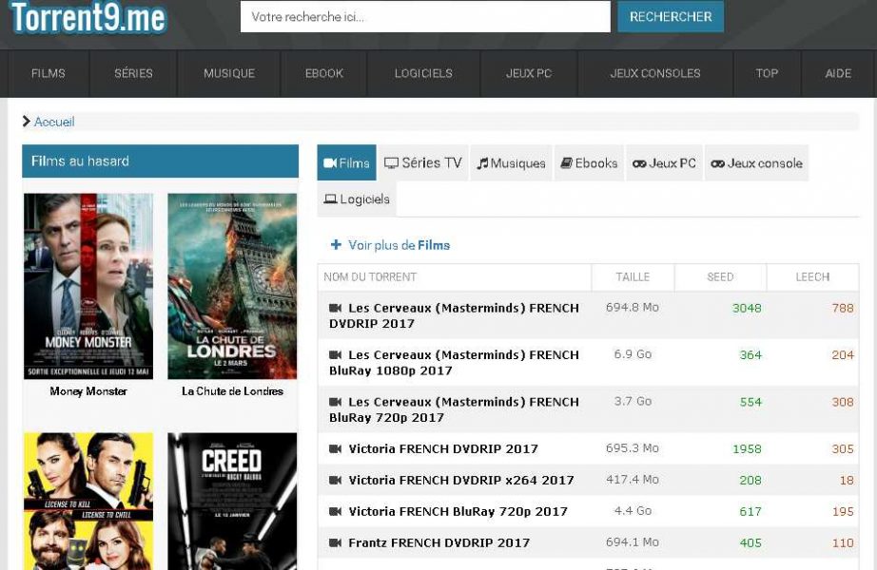Open Les Cerveaux FRENCH BluRay 1080p torrent

coord(454,362)
